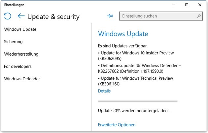Pin the Update & security page
208x133 pixels.
110,16
